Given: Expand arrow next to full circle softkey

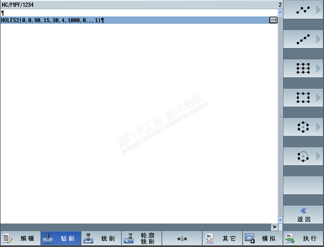Looking at the screenshot, I should (318, 127).
